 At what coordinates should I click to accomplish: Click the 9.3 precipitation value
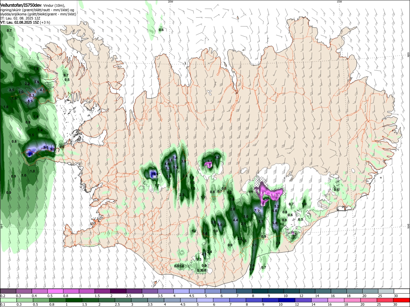tap(53, 149)
